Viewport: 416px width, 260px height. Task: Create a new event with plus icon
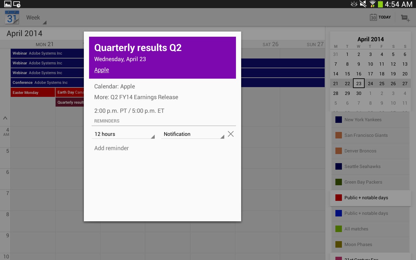pyautogui.click(x=405, y=18)
